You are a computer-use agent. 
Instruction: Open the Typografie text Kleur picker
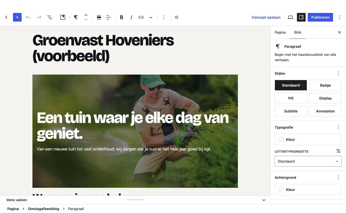click(x=308, y=139)
